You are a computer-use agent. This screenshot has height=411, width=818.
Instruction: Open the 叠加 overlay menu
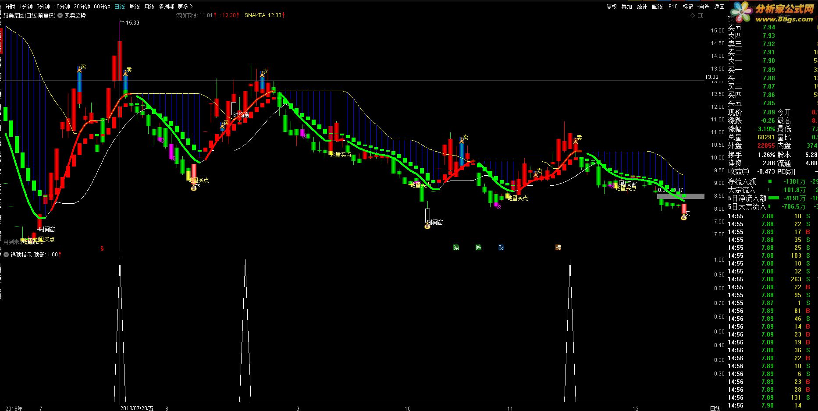click(627, 7)
